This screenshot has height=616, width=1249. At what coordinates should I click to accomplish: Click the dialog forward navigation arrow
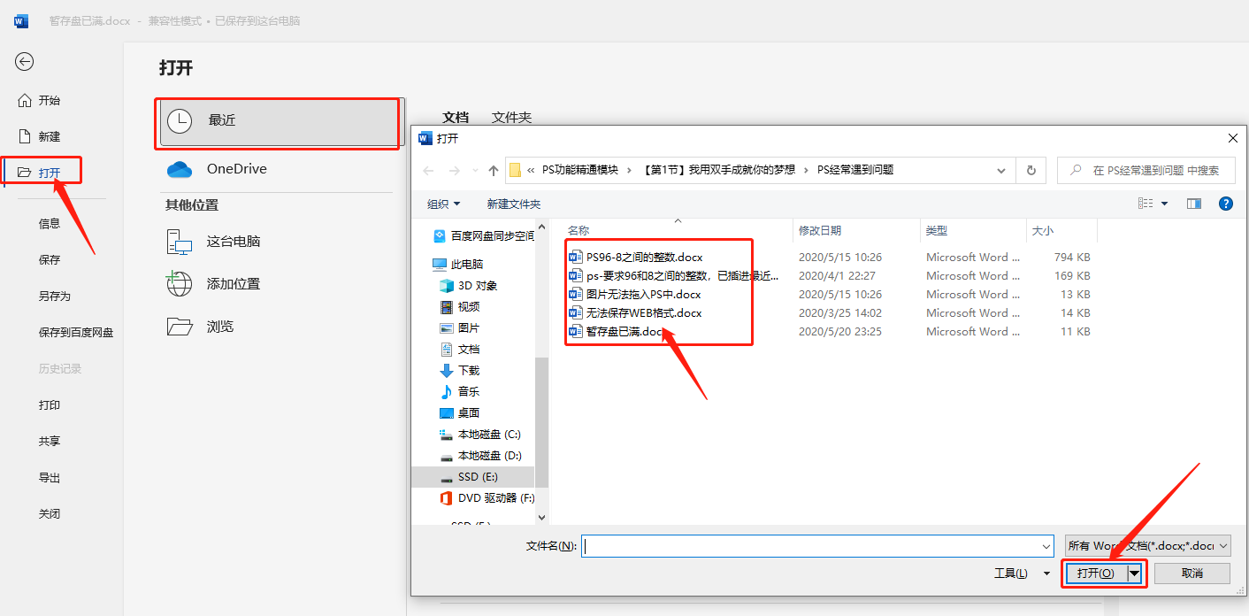(x=454, y=171)
